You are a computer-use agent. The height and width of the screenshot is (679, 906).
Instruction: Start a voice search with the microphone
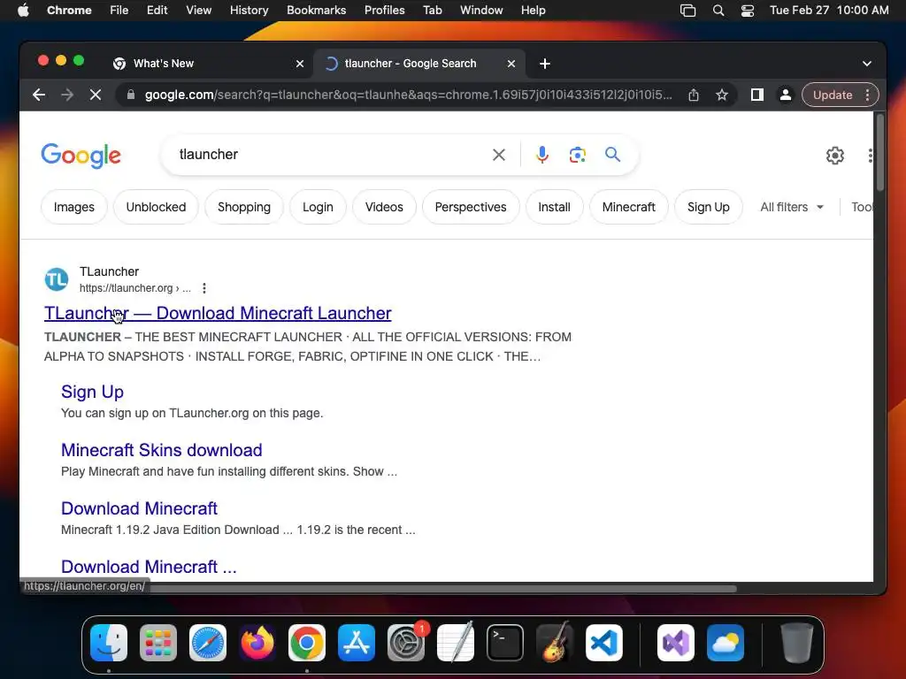tap(542, 155)
